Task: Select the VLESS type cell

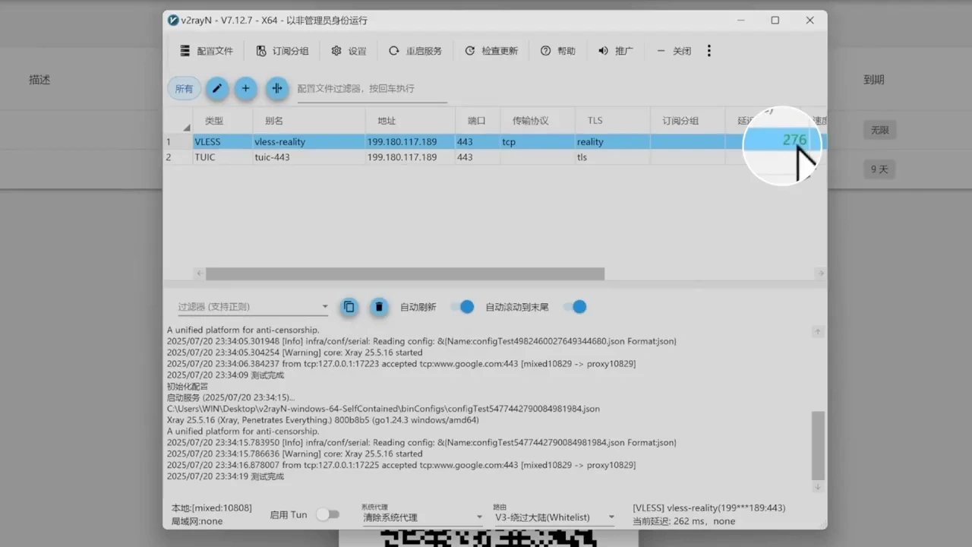Action: pyautogui.click(x=222, y=142)
